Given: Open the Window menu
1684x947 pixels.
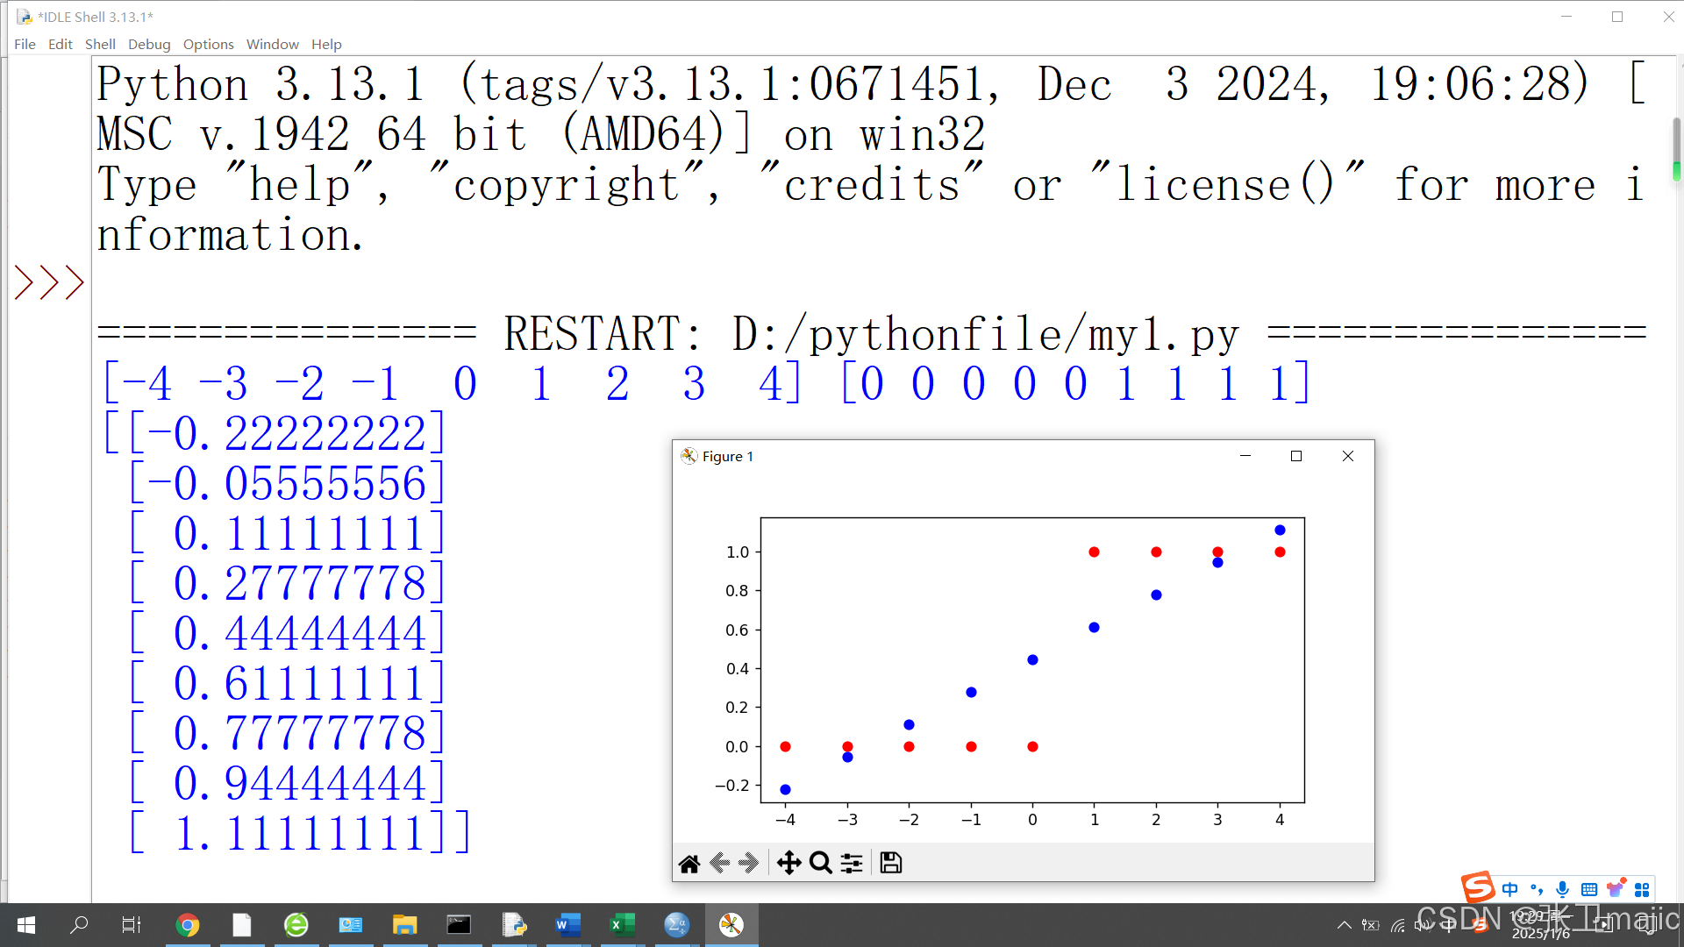Looking at the screenshot, I should coord(272,44).
